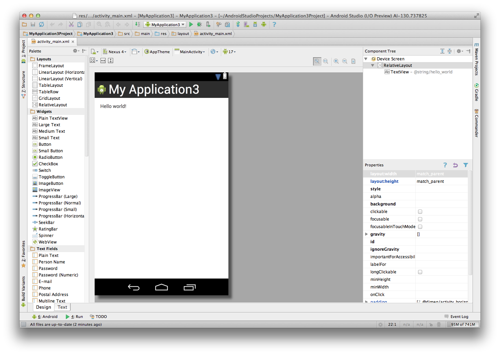
Task: Click the Zoom In magnifier icon
Action: tap(336, 61)
